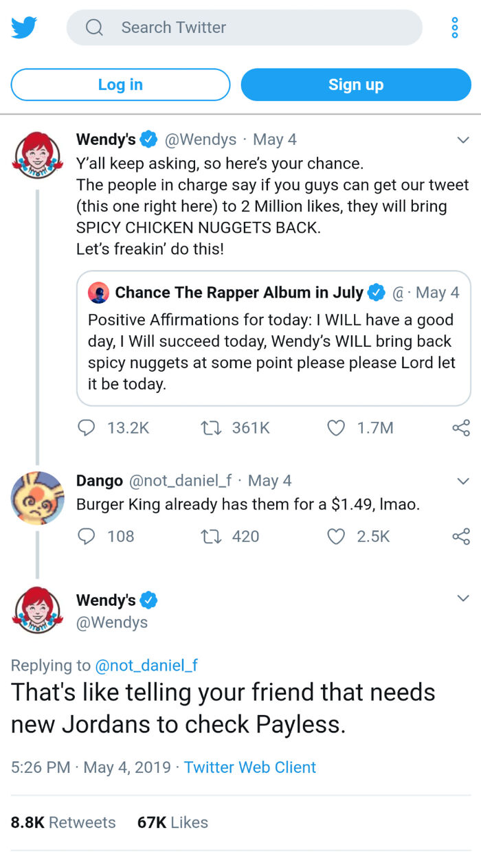Open the three-dot overflow menu
The image size is (481, 856).
coord(455,27)
